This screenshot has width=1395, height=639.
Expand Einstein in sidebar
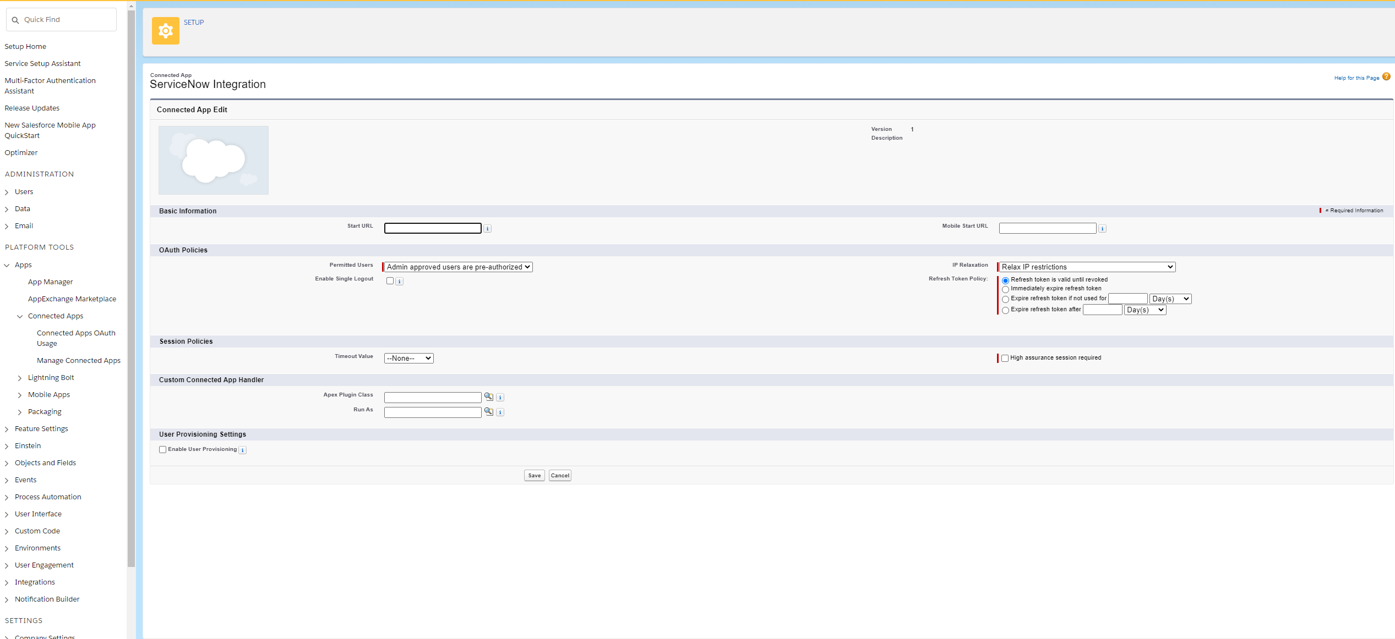[x=7, y=447]
